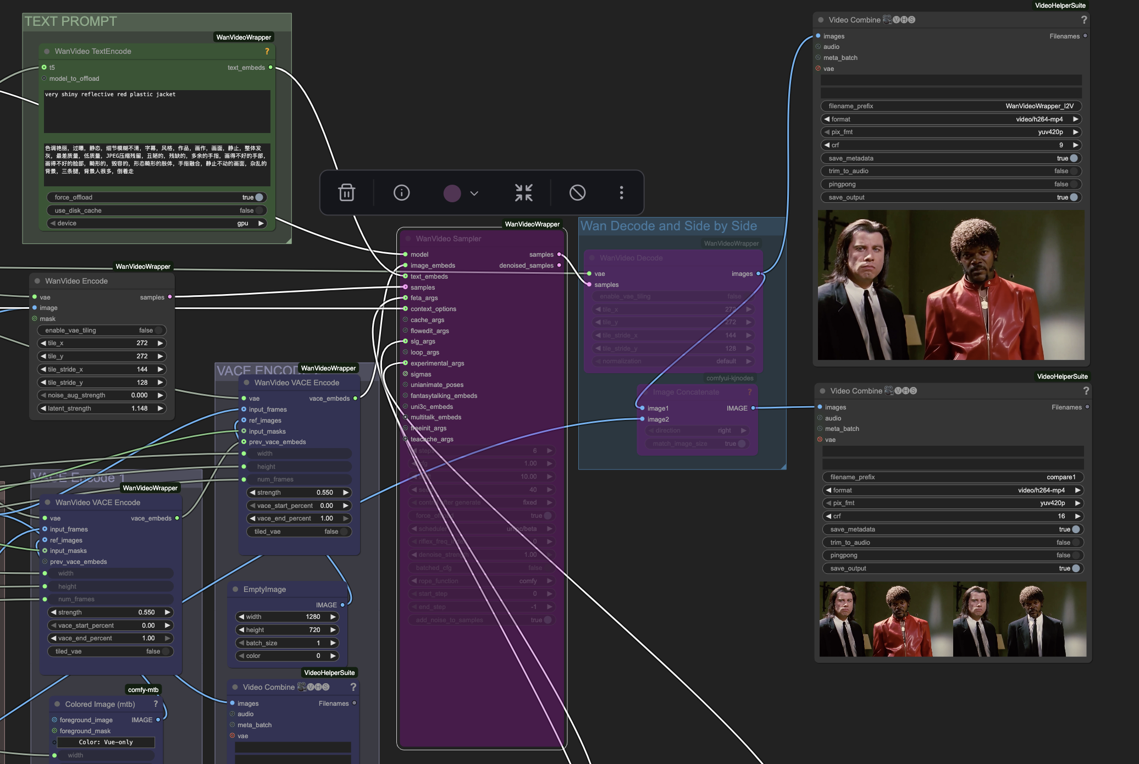Toggle pingpong in top Video Combine node

1072,184
